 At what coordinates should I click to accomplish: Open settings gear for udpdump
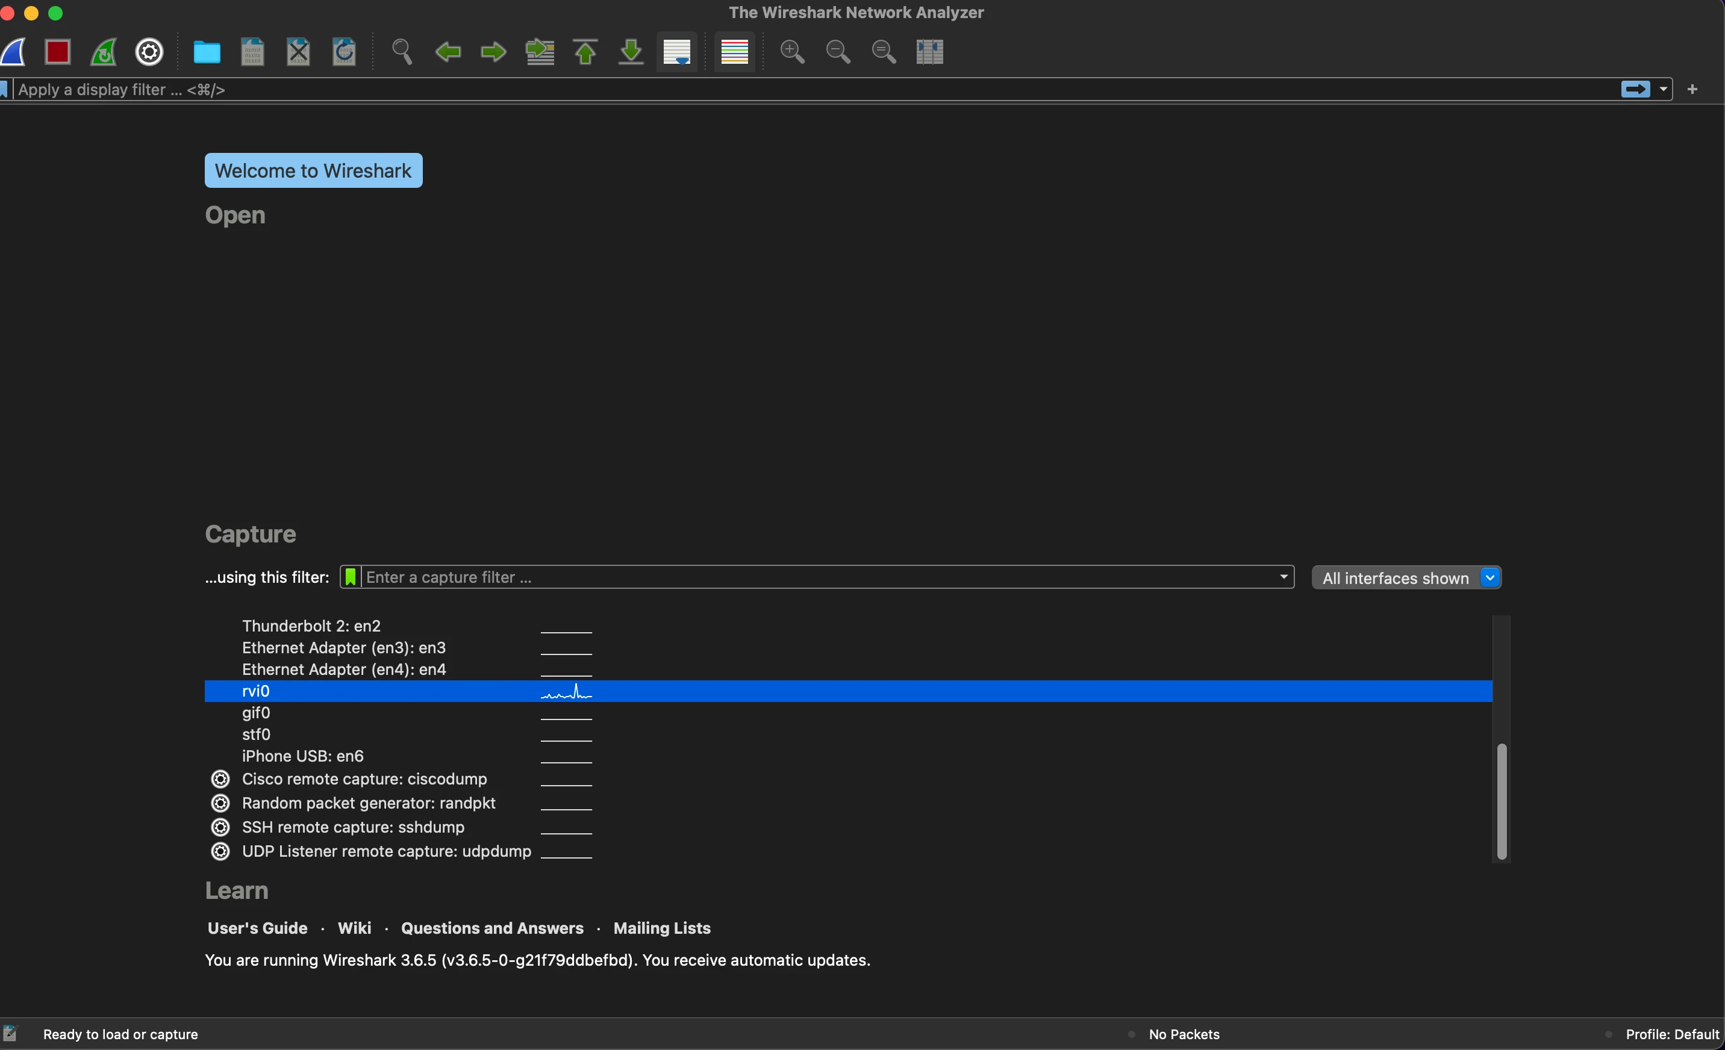click(220, 851)
